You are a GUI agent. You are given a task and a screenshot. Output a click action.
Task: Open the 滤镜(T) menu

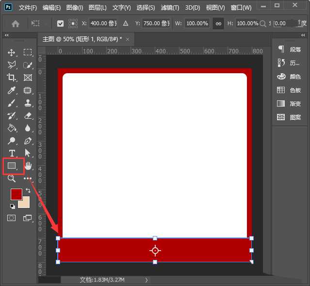point(170,8)
